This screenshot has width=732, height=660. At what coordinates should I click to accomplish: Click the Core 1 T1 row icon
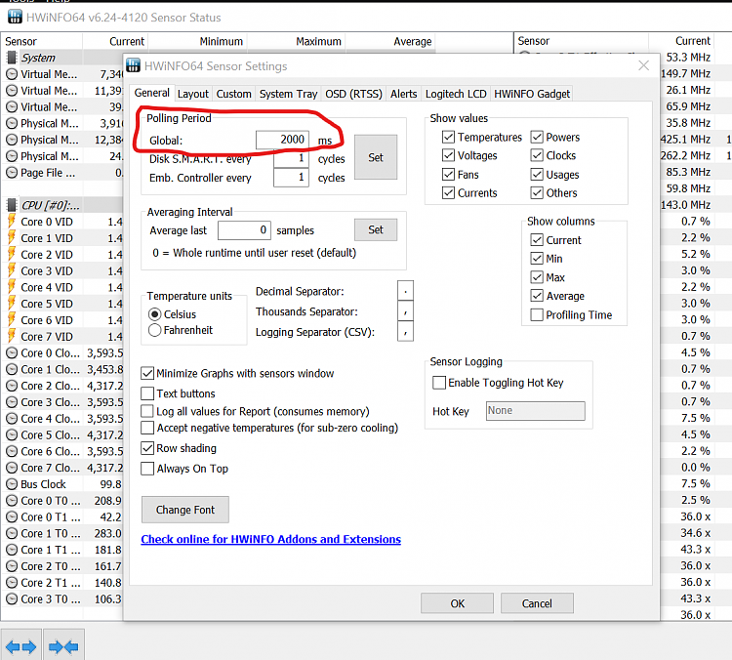click(12, 550)
